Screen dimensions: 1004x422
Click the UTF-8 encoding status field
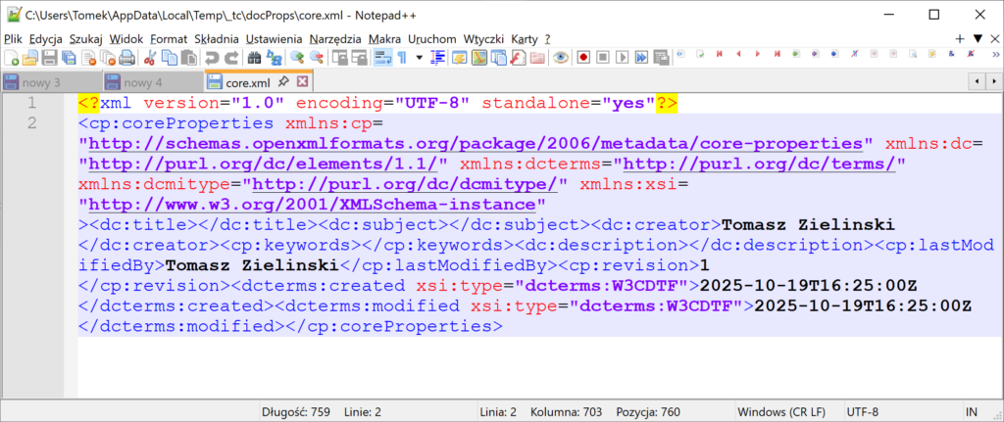[x=863, y=412]
